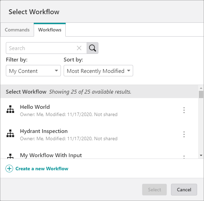The width and height of the screenshot is (204, 201).
Task: Click the Hydrant Inspection workflow icon
Action: [x=10, y=133]
